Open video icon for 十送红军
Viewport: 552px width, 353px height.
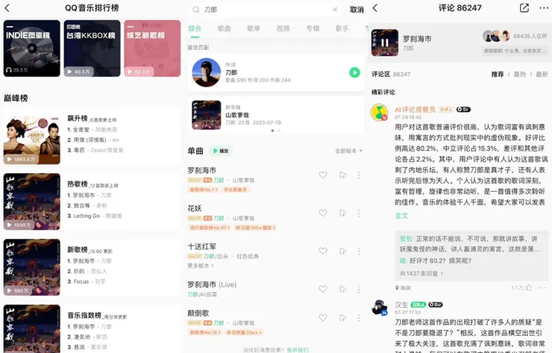point(342,252)
